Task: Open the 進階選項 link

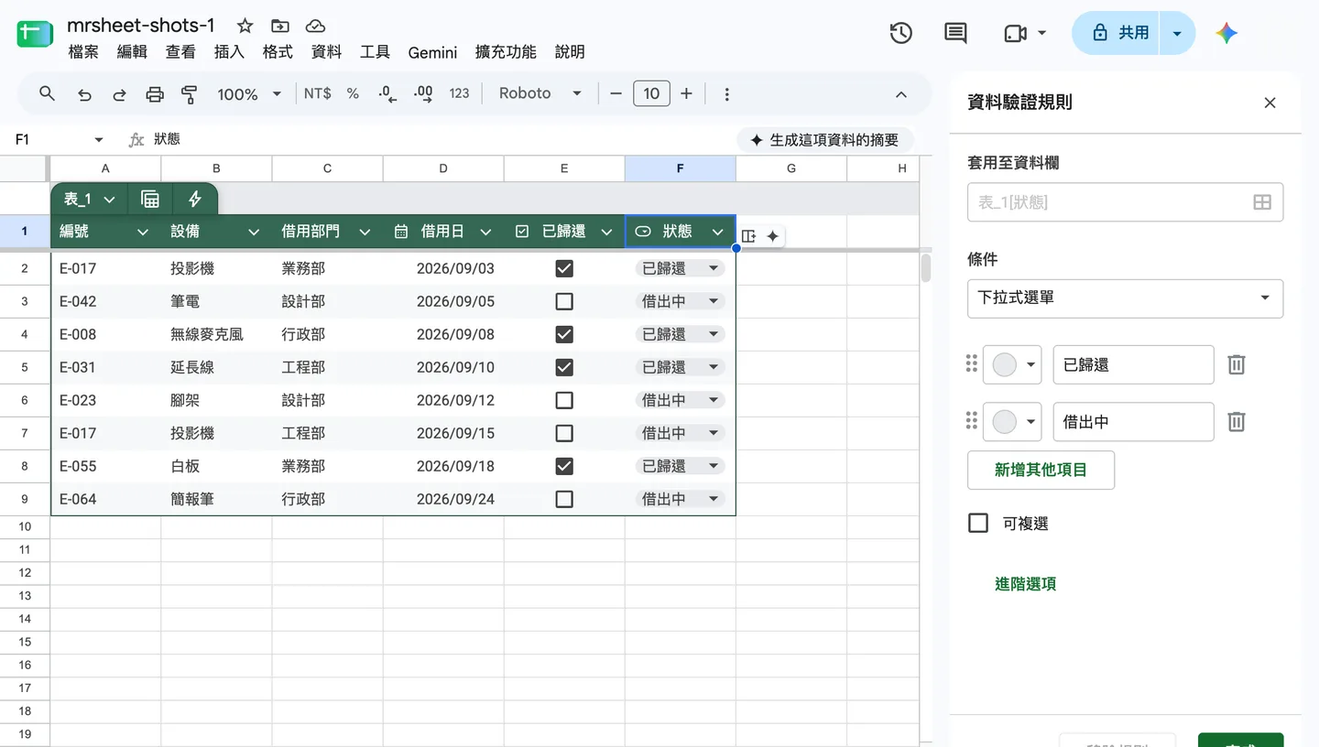Action: 1025,584
